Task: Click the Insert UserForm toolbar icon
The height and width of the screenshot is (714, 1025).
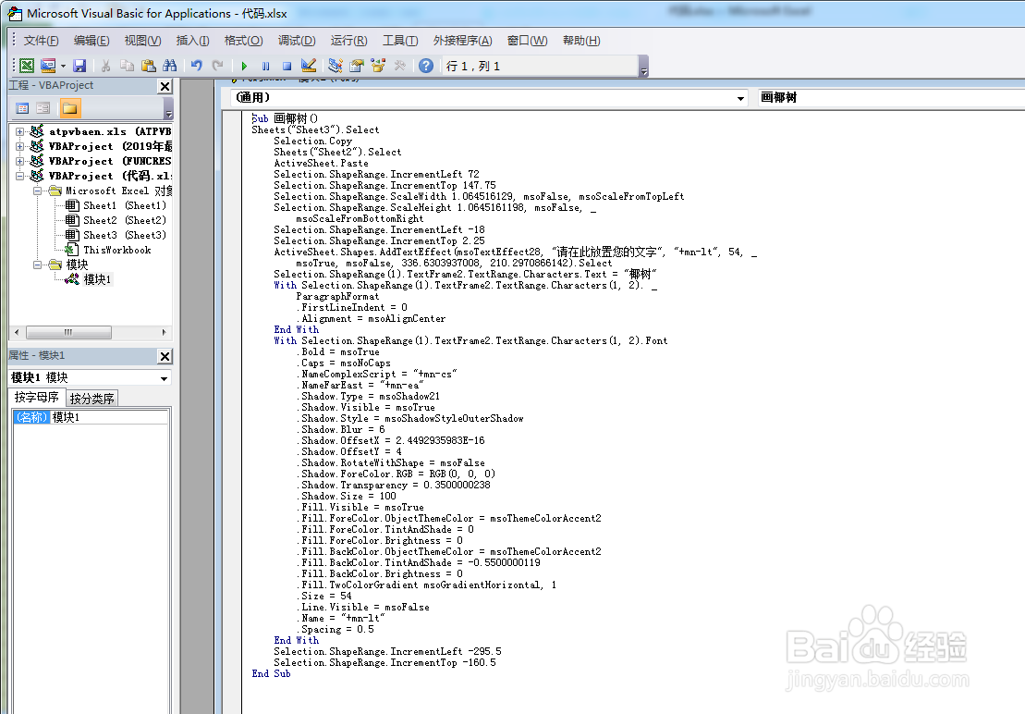Action: click(48, 66)
